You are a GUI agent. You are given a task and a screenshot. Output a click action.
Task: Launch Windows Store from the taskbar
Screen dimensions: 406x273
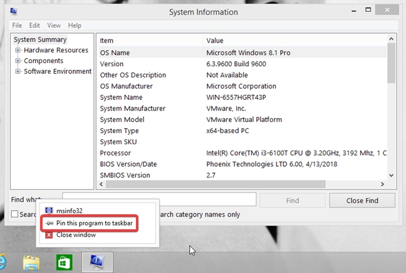pos(64,262)
